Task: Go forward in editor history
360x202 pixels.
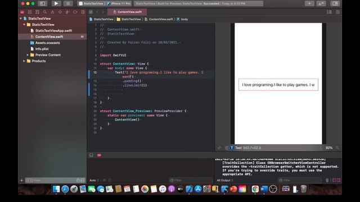Action: (x=103, y=12)
